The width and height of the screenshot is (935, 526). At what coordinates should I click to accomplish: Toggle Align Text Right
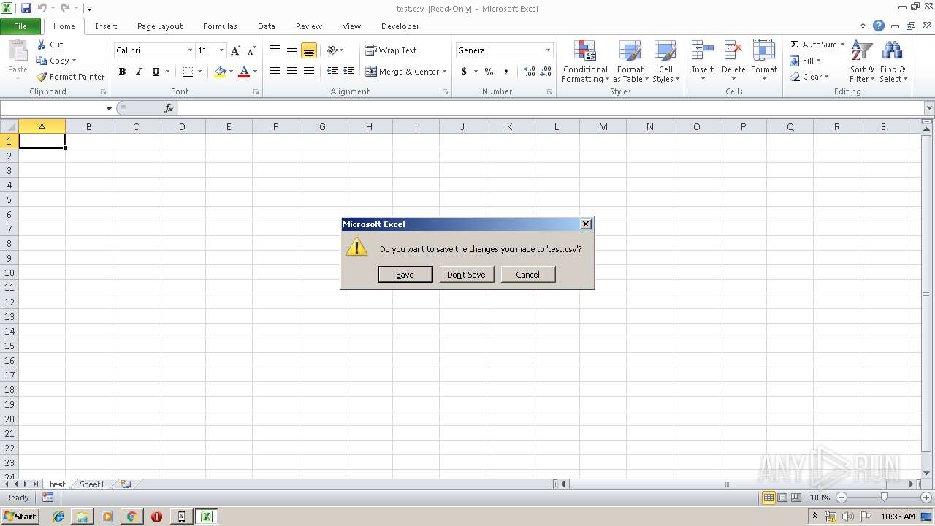309,72
